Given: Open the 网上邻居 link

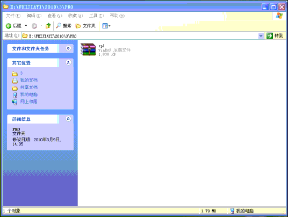Looking at the screenshot, I should (28, 102).
